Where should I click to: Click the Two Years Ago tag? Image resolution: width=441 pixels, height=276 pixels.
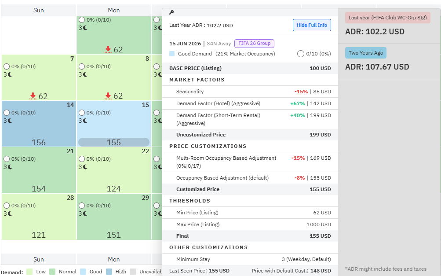pyautogui.click(x=366, y=53)
